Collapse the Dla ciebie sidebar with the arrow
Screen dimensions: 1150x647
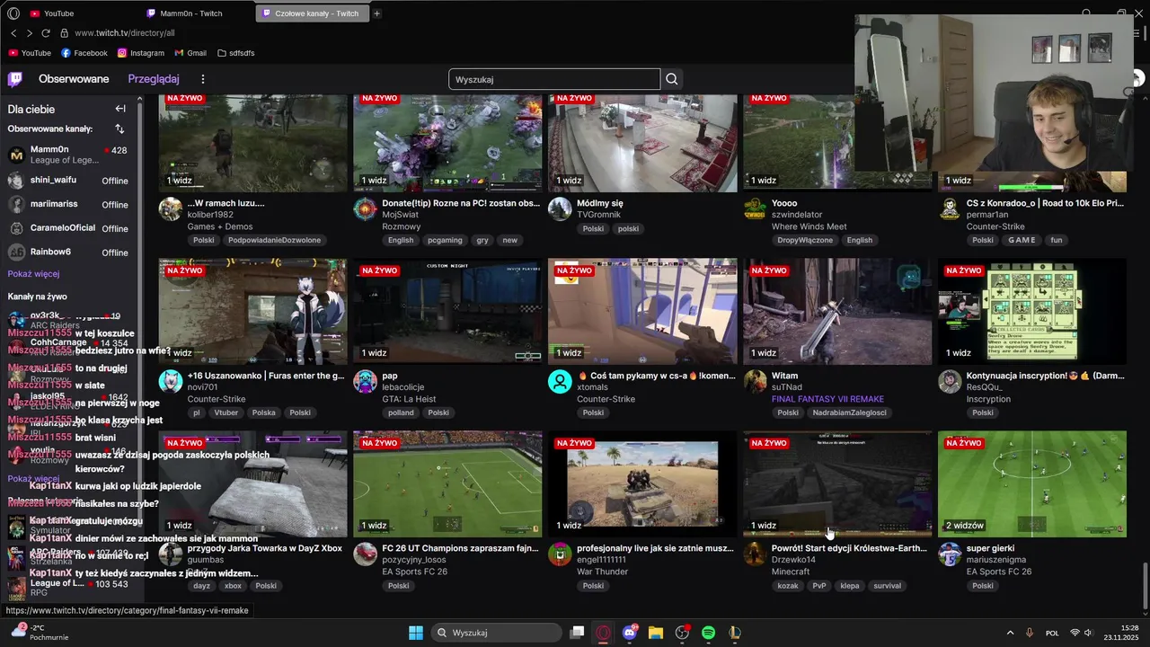pyautogui.click(x=120, y=109)
